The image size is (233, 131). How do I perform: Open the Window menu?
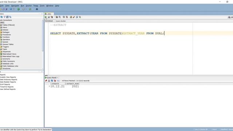coord(50,6)
